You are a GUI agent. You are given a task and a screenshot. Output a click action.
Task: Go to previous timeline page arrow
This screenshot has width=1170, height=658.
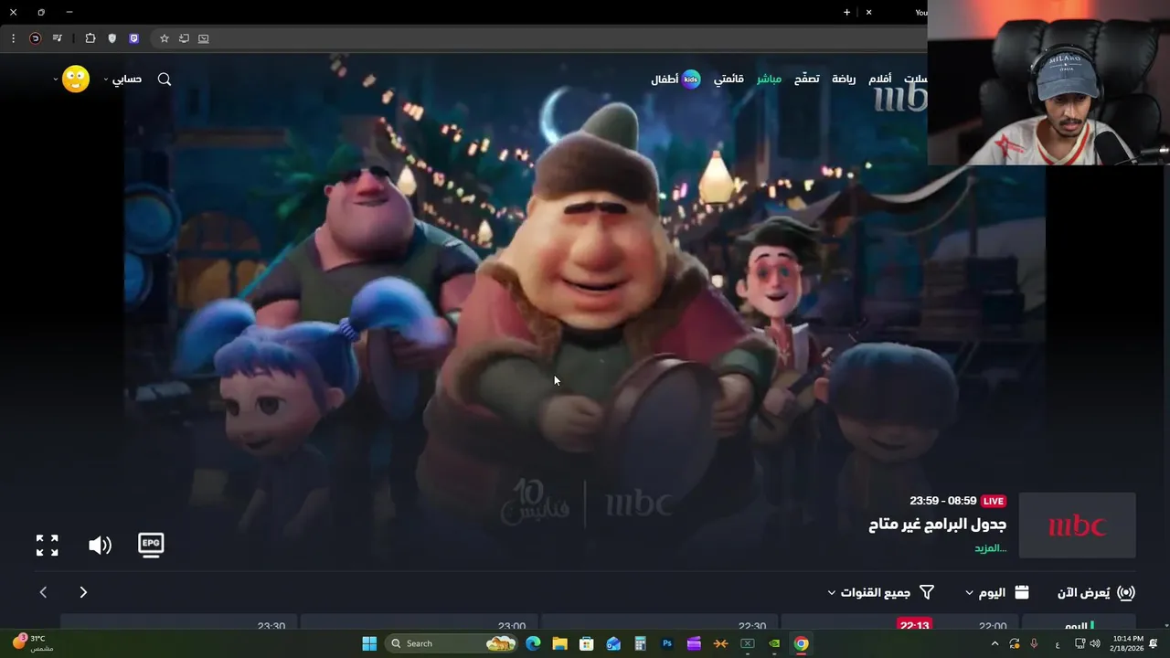pyautogui.click(x=43, y=592)
